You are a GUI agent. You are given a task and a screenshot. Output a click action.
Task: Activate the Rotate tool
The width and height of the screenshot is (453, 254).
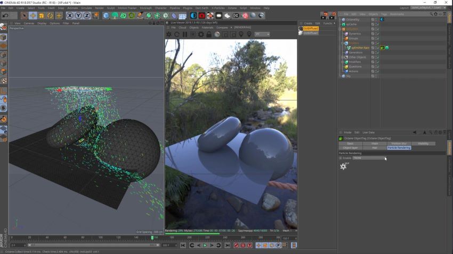point(50,15)
